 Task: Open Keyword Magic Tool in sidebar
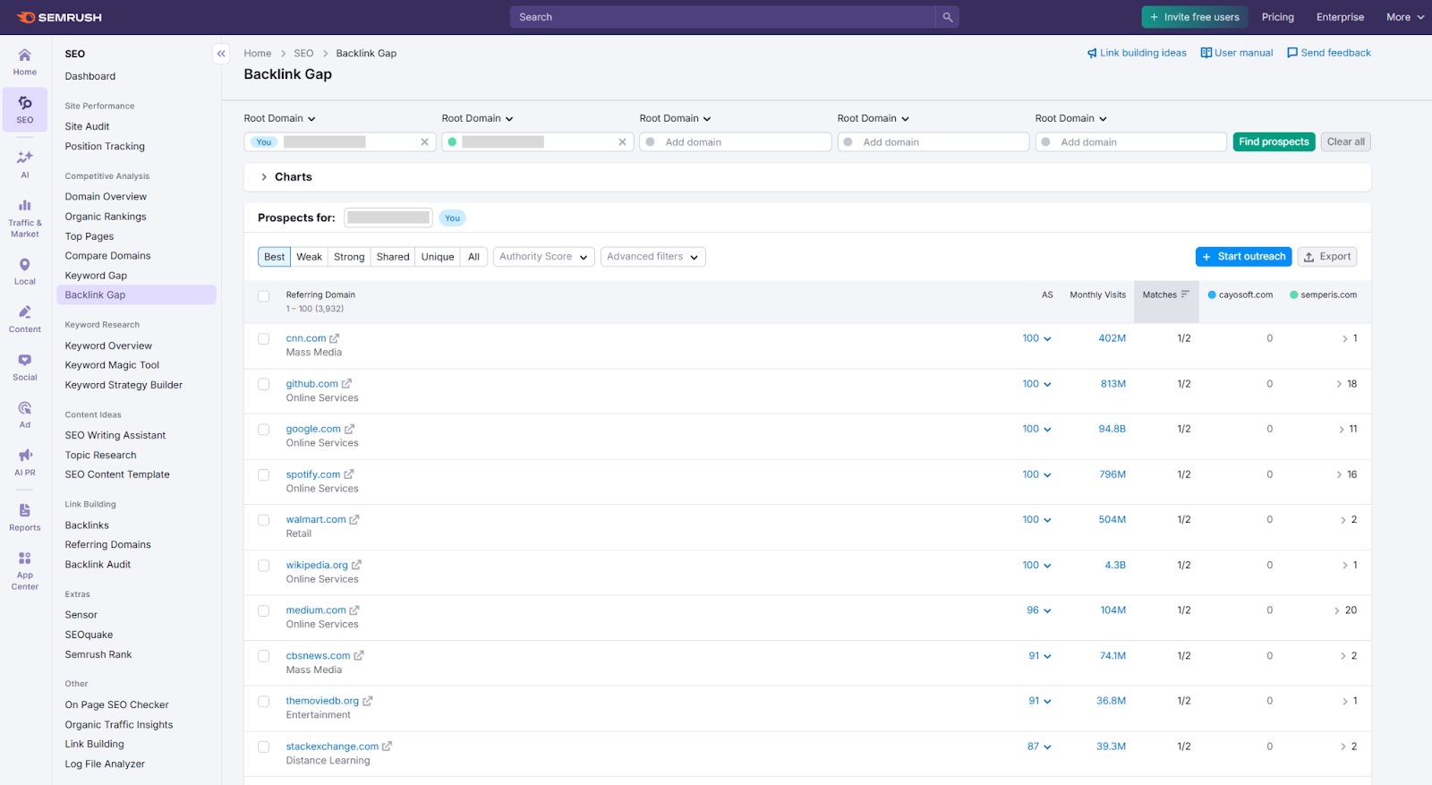pyautogui.click(x=112, y=365)
